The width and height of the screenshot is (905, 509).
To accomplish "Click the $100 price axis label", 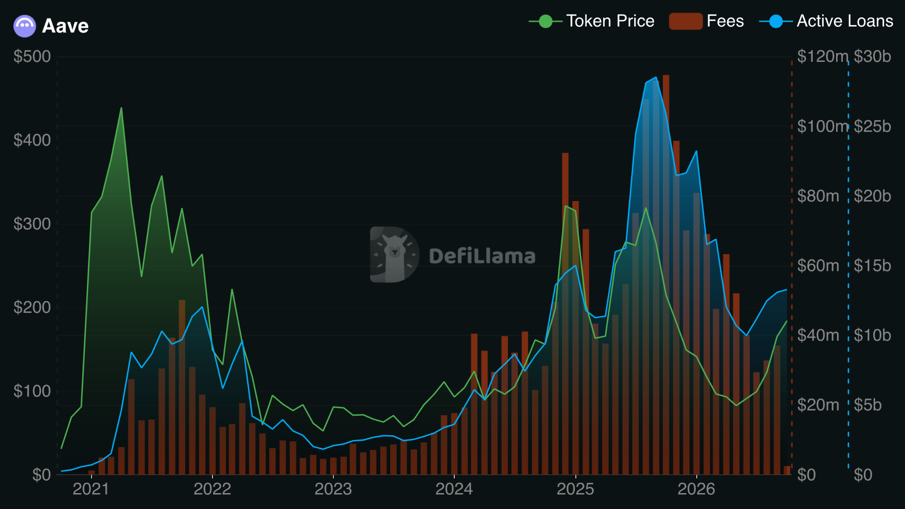I will click(x=32, y=391).
